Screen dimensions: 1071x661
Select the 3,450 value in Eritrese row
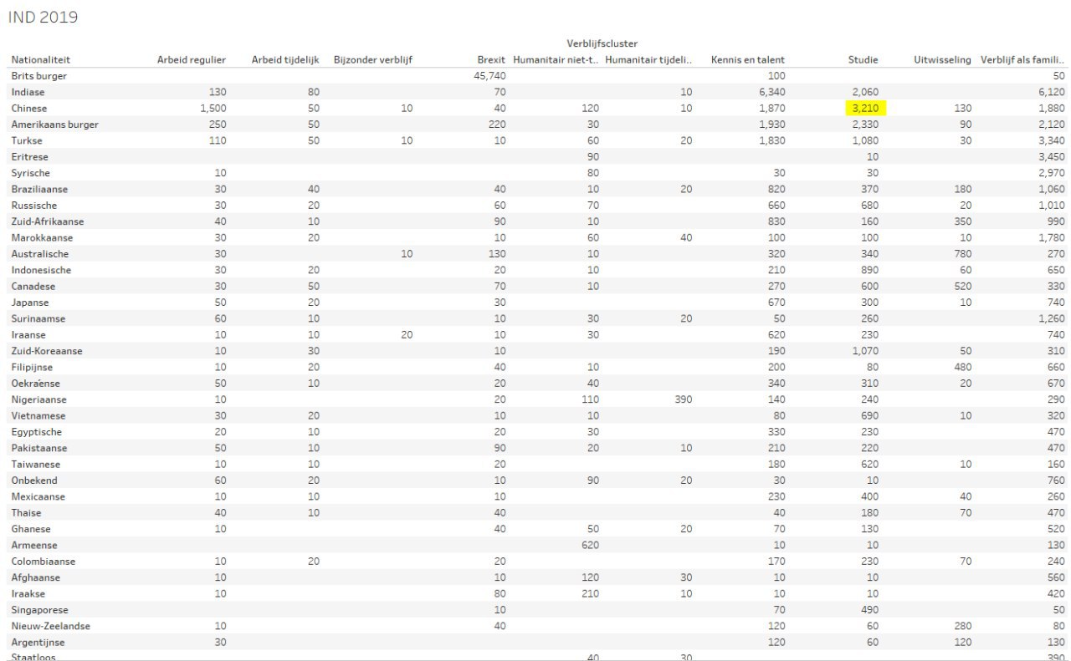(x=1052, y=157)
